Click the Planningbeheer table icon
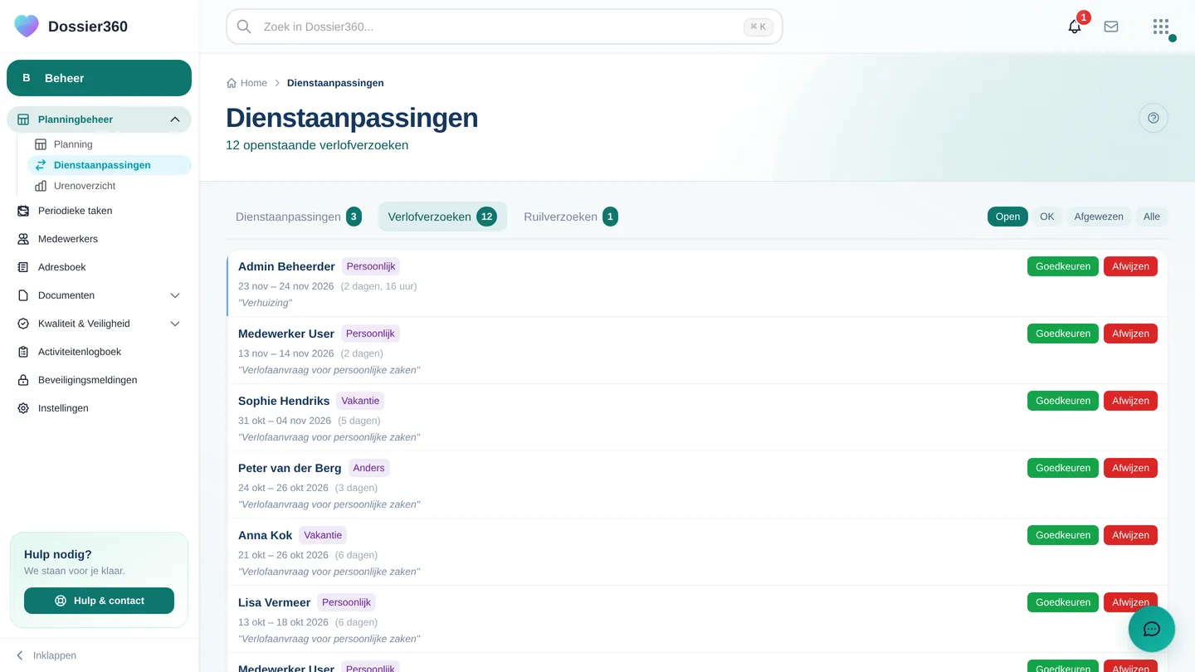This screenshot has width=1195, height=672. click(23, 119)
